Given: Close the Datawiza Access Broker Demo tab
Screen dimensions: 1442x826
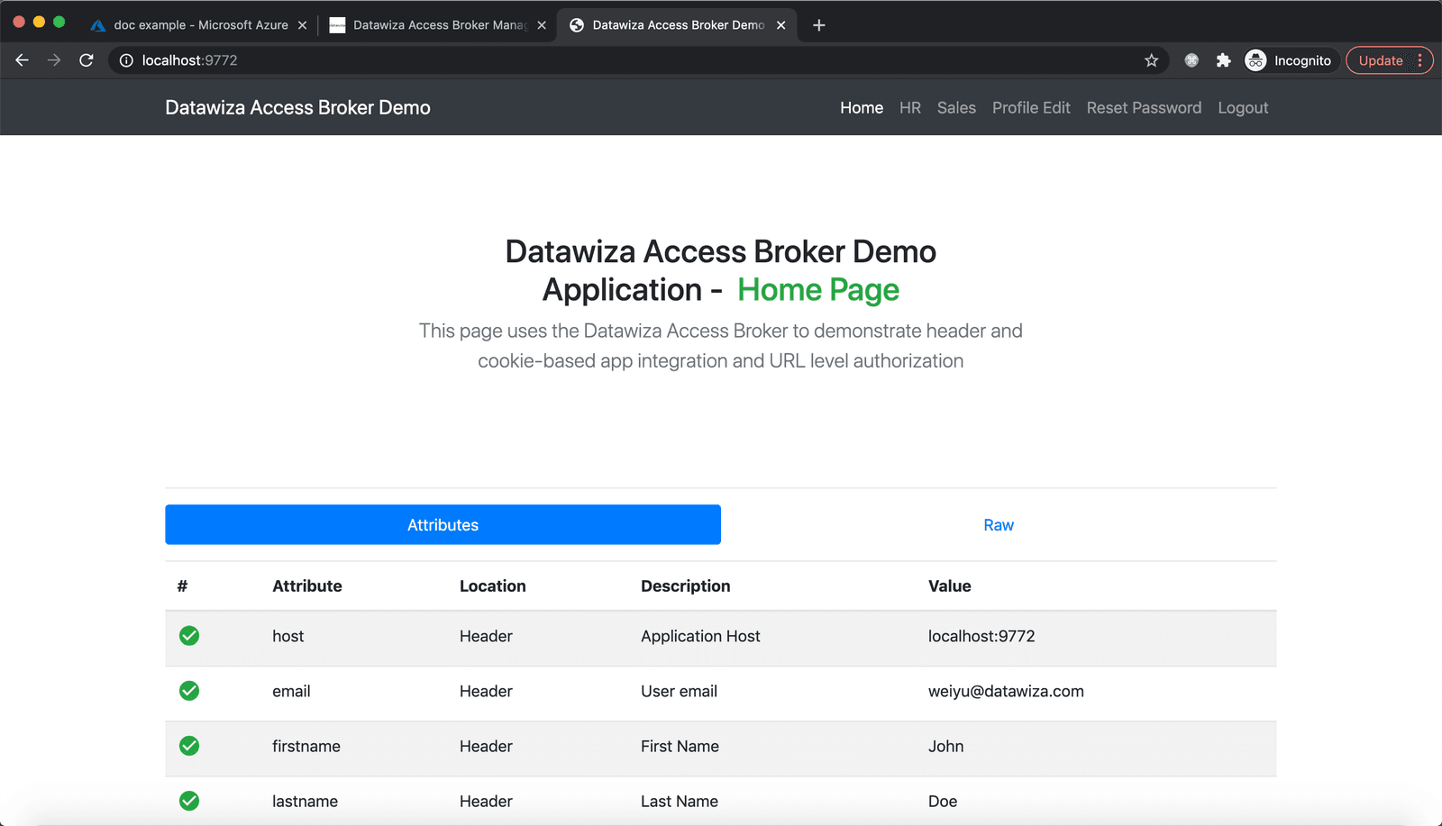Looking at the screenshot, I should (780, 25).
